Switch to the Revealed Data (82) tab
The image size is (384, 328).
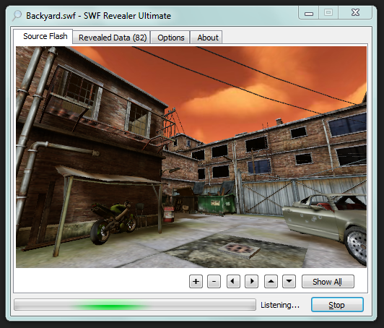point(113,38)
